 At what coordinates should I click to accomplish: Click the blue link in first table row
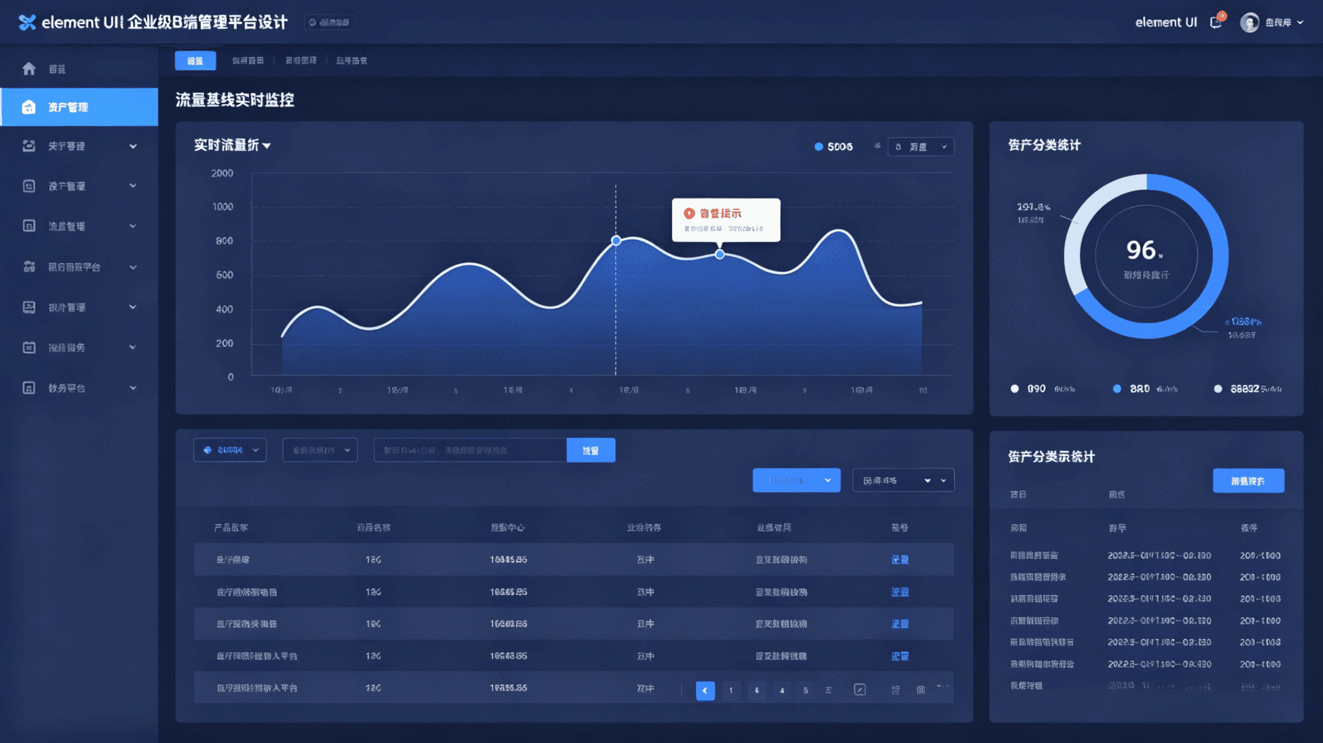(900, 560)
